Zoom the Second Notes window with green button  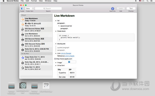26,5
